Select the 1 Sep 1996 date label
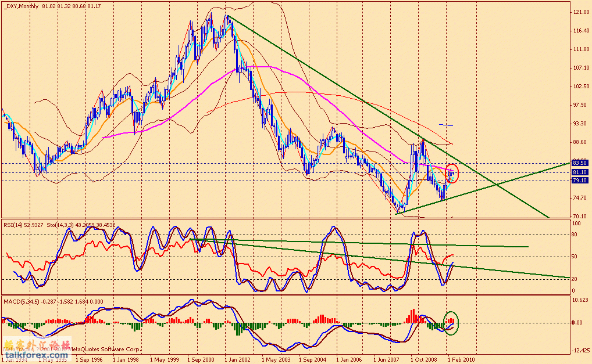592x364 pixels. [89, 359]
